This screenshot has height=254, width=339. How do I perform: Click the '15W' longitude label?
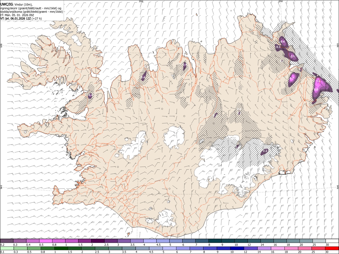(x=280, y=1)
